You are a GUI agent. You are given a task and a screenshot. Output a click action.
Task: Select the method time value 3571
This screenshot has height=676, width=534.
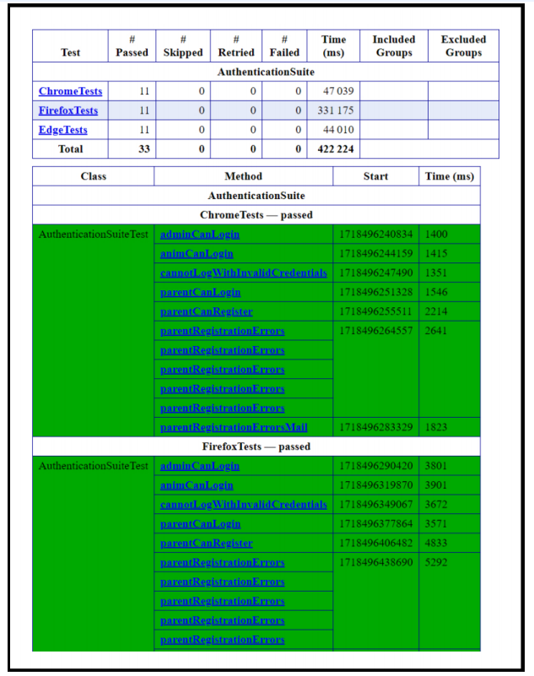point(436,524)
